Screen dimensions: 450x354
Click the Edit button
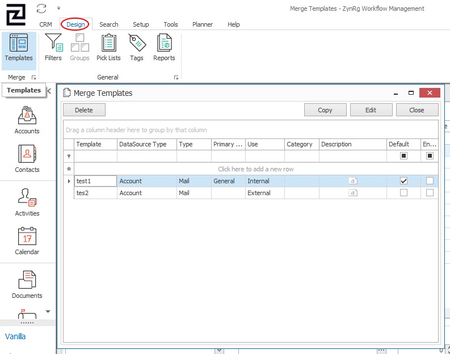[371, 110]
